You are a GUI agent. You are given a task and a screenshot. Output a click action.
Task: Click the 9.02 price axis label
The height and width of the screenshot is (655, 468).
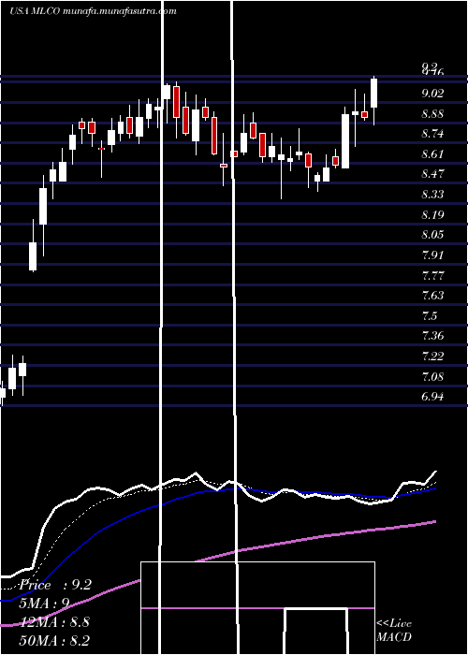click(432, 94)
